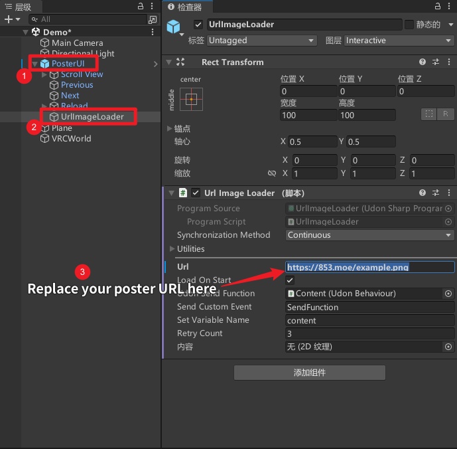Open the static flags dropdown arrow
457x449 pixels.
coord(450,25)
